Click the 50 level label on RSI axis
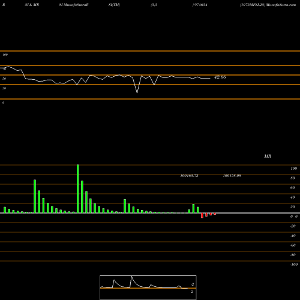Viewport: 300px width, 300px height. 4,79
